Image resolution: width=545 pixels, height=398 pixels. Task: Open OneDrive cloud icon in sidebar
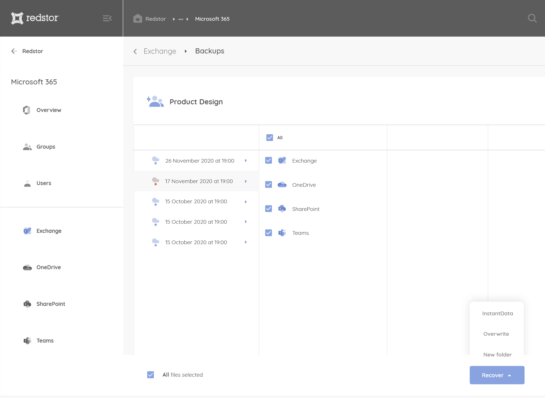pyautogui.click(x=27, y=267)
